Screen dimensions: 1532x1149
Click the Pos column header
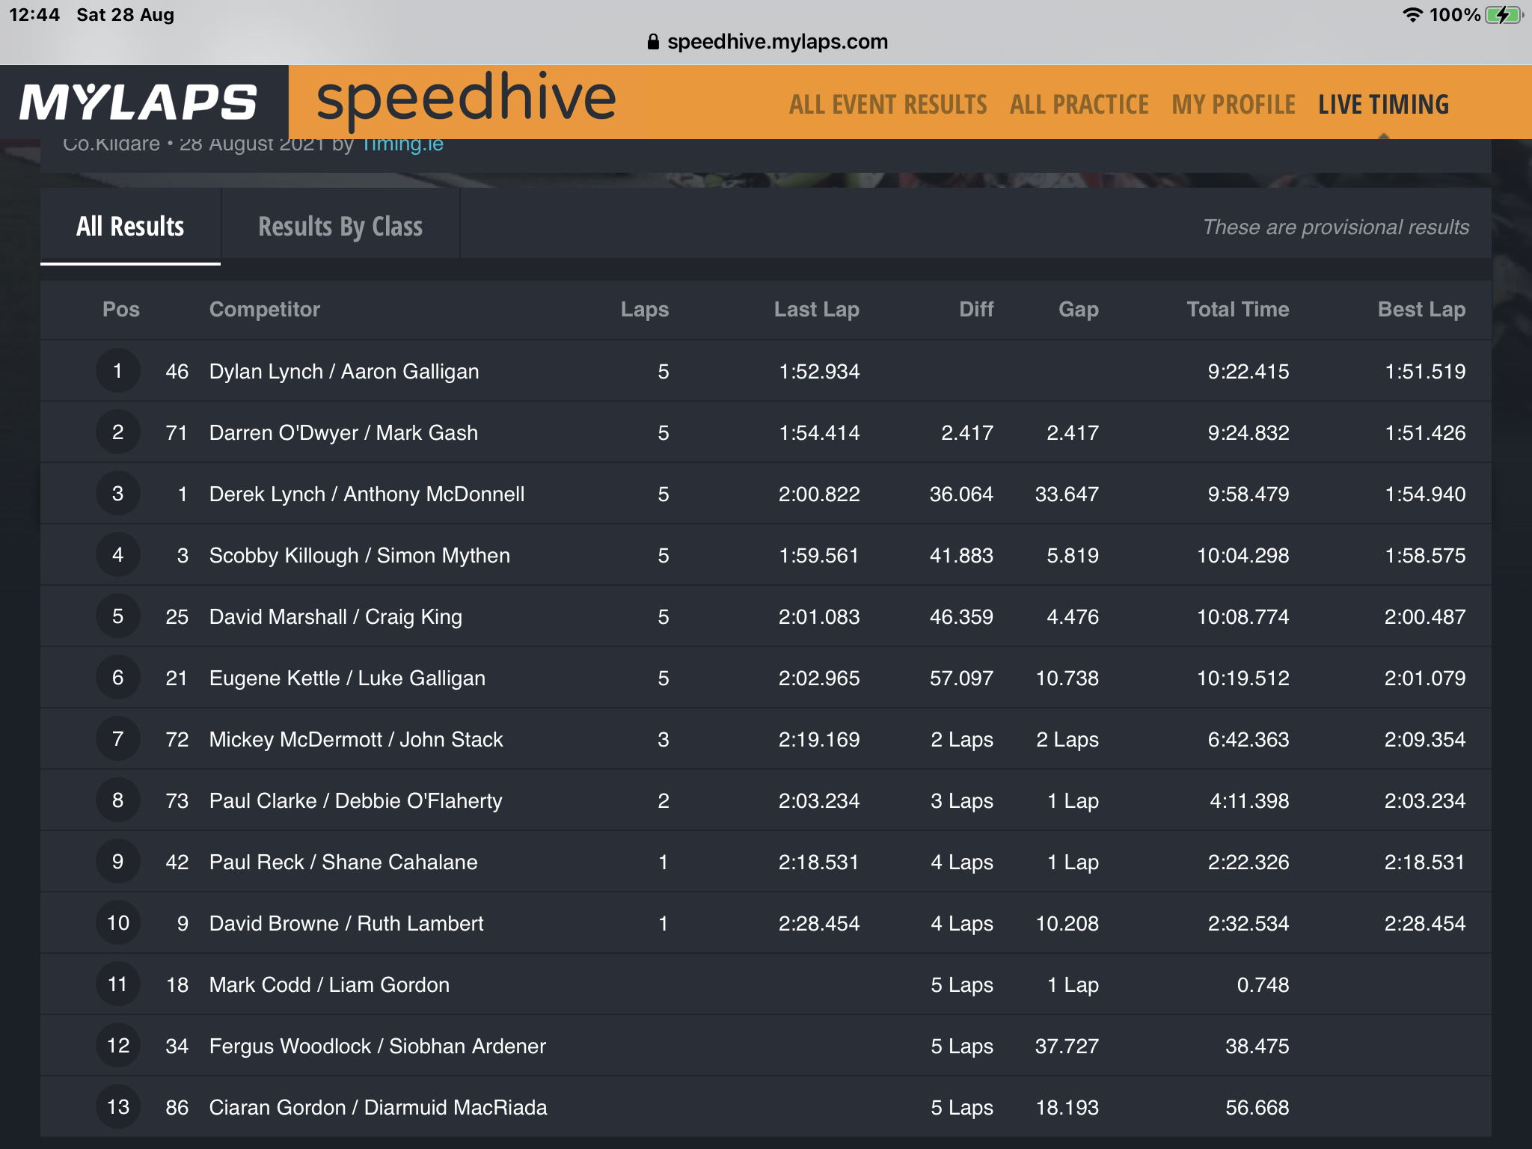coord(121,310)
